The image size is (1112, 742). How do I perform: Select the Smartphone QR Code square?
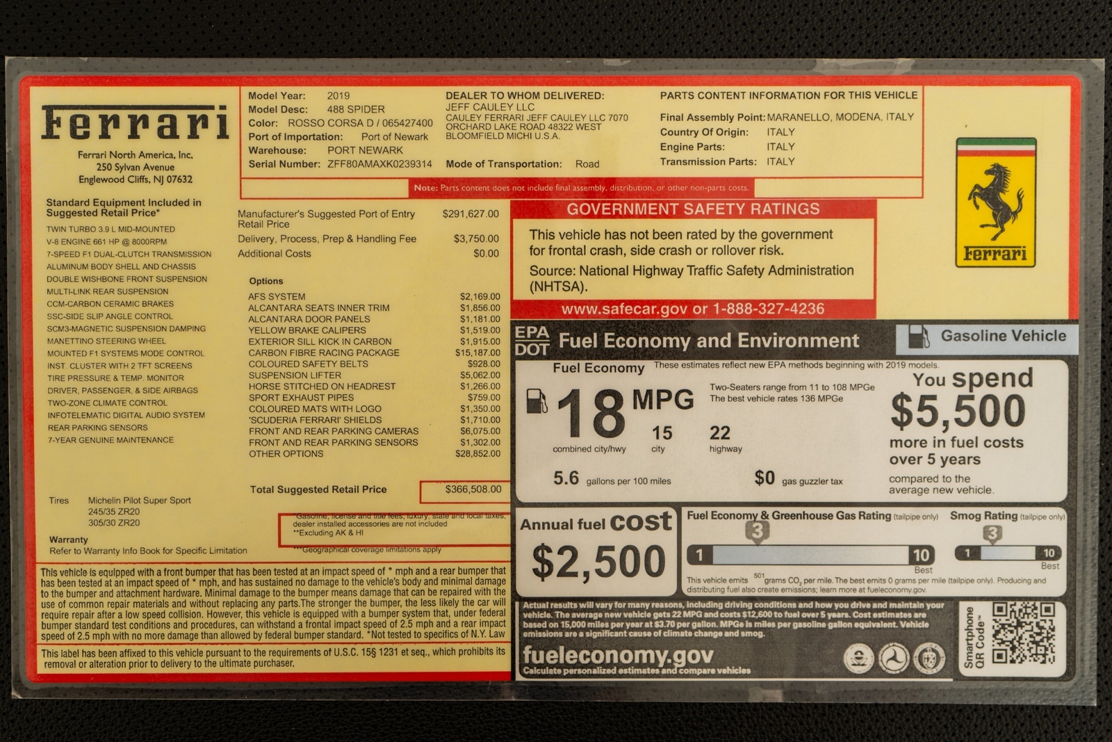point(1024,634)
